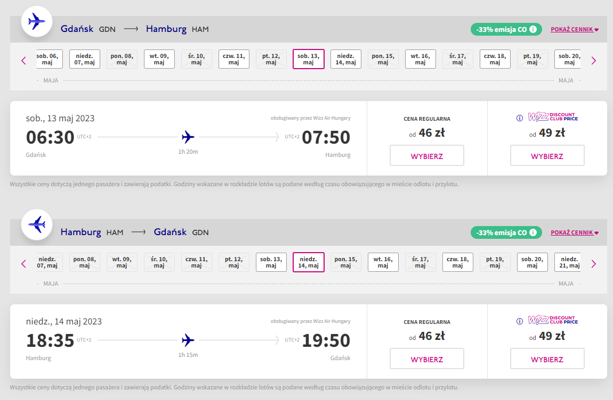The width and height of the screenshot is (613, 400).
Task: Click the Wizz Discount Club Price logo on 13 maj flight
Action: click(x=553, y=116)
